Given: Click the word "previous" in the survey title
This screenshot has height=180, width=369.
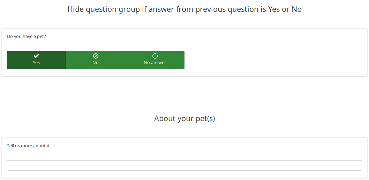Looking at the screenshot, I should pos(210,9).
